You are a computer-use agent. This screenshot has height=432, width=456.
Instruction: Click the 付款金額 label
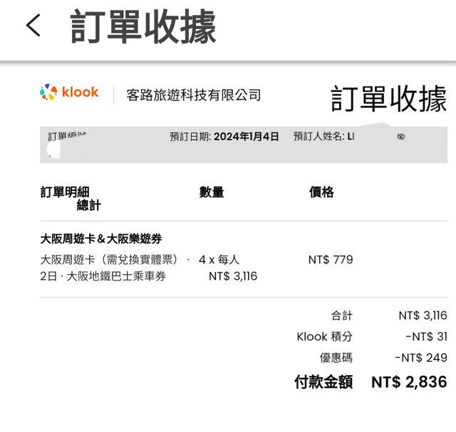click(323, 382)
